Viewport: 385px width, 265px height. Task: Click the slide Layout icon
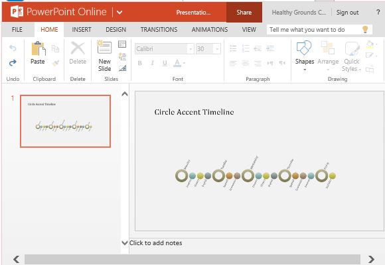point(122,44)
